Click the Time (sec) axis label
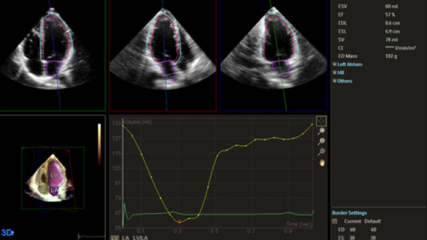The height and width of the screenshot is (240, 427). [299, 224]
